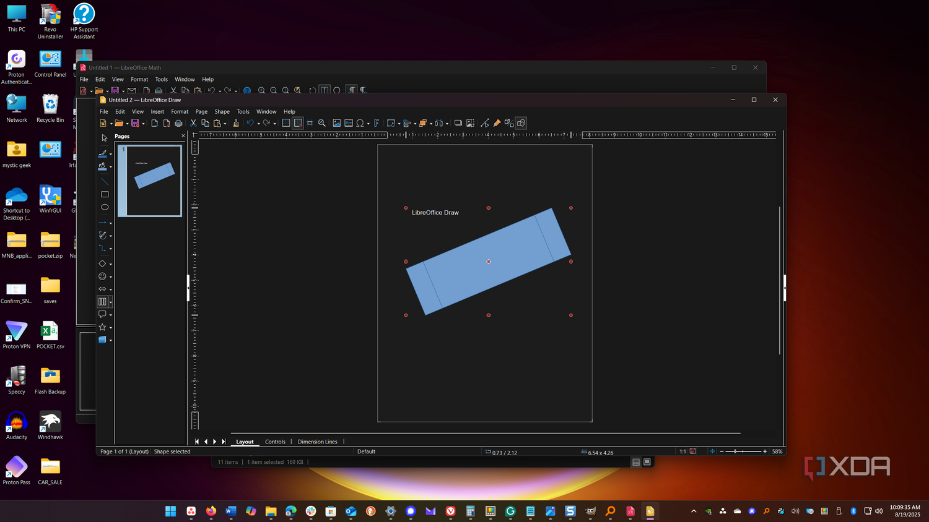Open the Fill Color dropdown arrow
This screenshot has width=929, height=522.
pyautogui.click(x=111, y=166)
